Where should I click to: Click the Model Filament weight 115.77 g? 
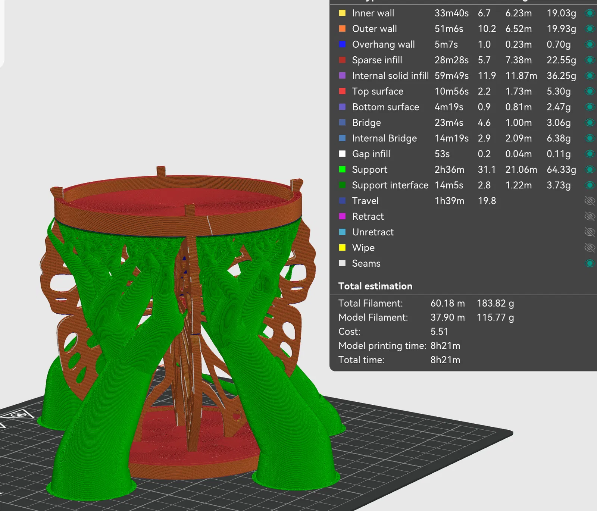pyautogui.click(x=495, y=317)
